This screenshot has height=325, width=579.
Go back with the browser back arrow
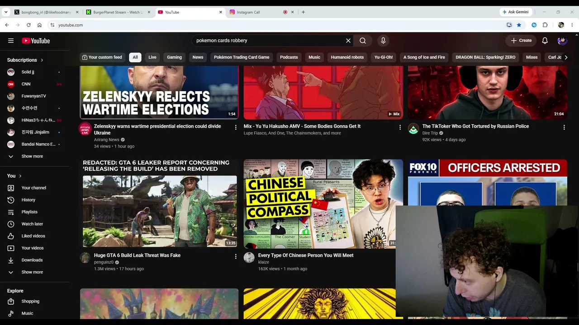coord(7,25)
